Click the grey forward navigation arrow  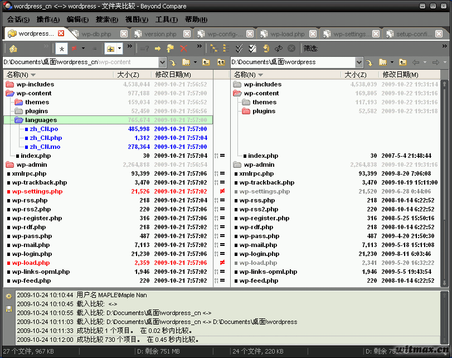436,62
